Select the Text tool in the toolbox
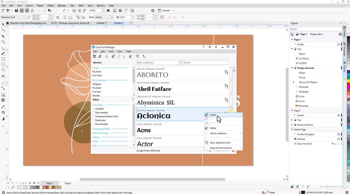Image resolution: width=350 pixels, height=194 pixels. click(x=3, y=76)
